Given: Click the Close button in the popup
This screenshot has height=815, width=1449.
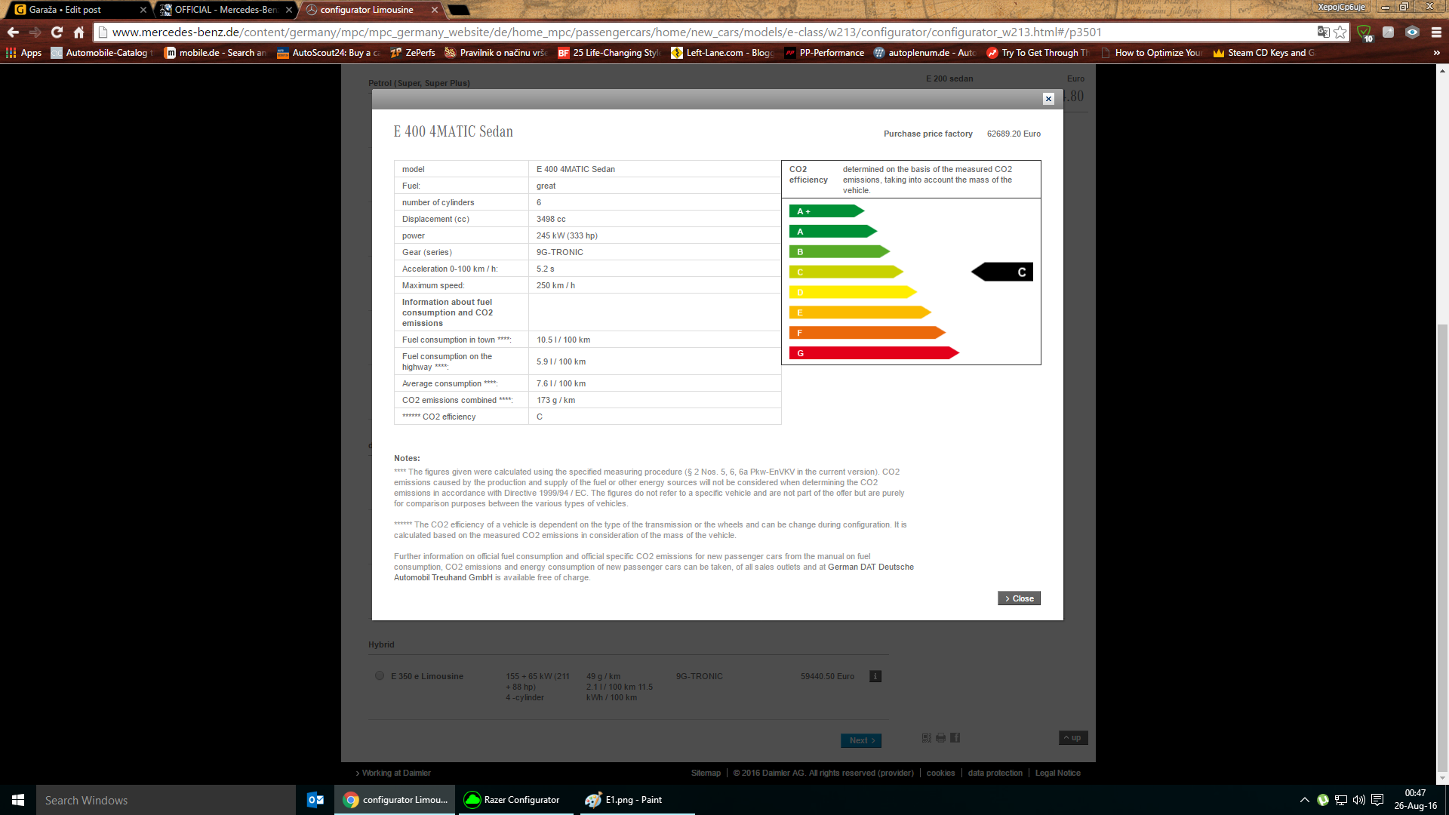Looking at the screenshot, I should [1019, 598].
